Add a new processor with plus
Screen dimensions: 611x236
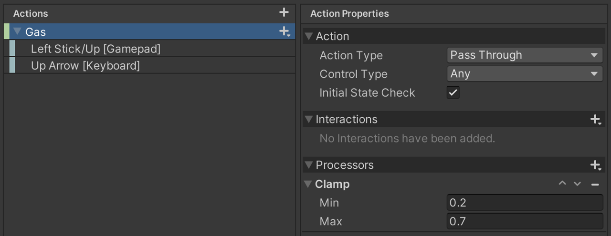[x=595, y=165]
